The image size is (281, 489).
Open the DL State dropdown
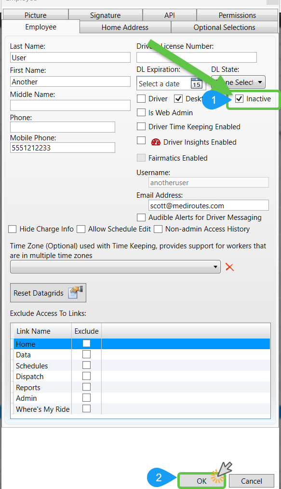pos(238,82)
